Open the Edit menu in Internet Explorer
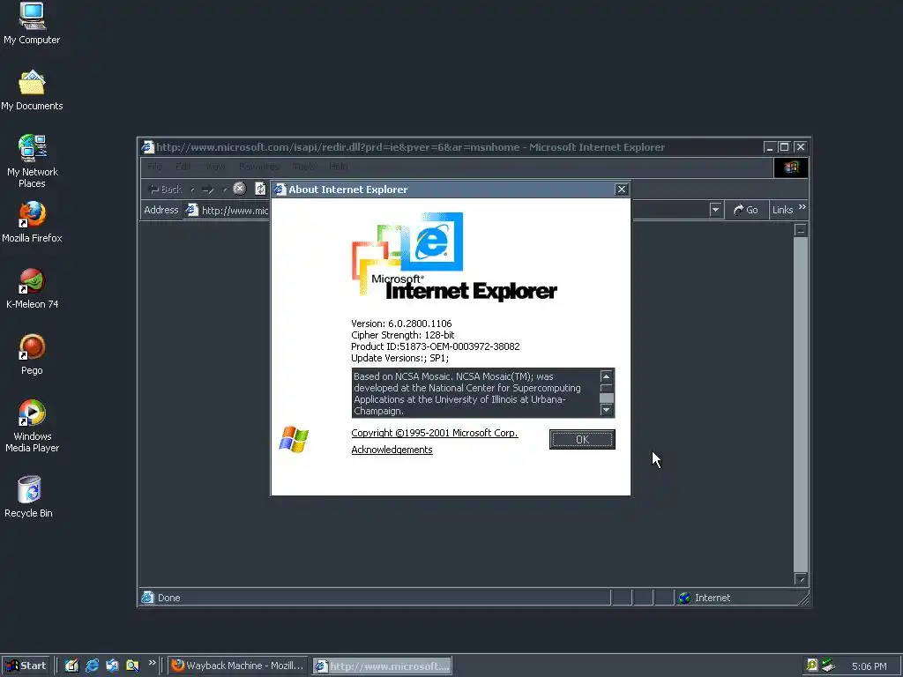The width and height of the screenshot is (903, 677). tap(183, 167)
